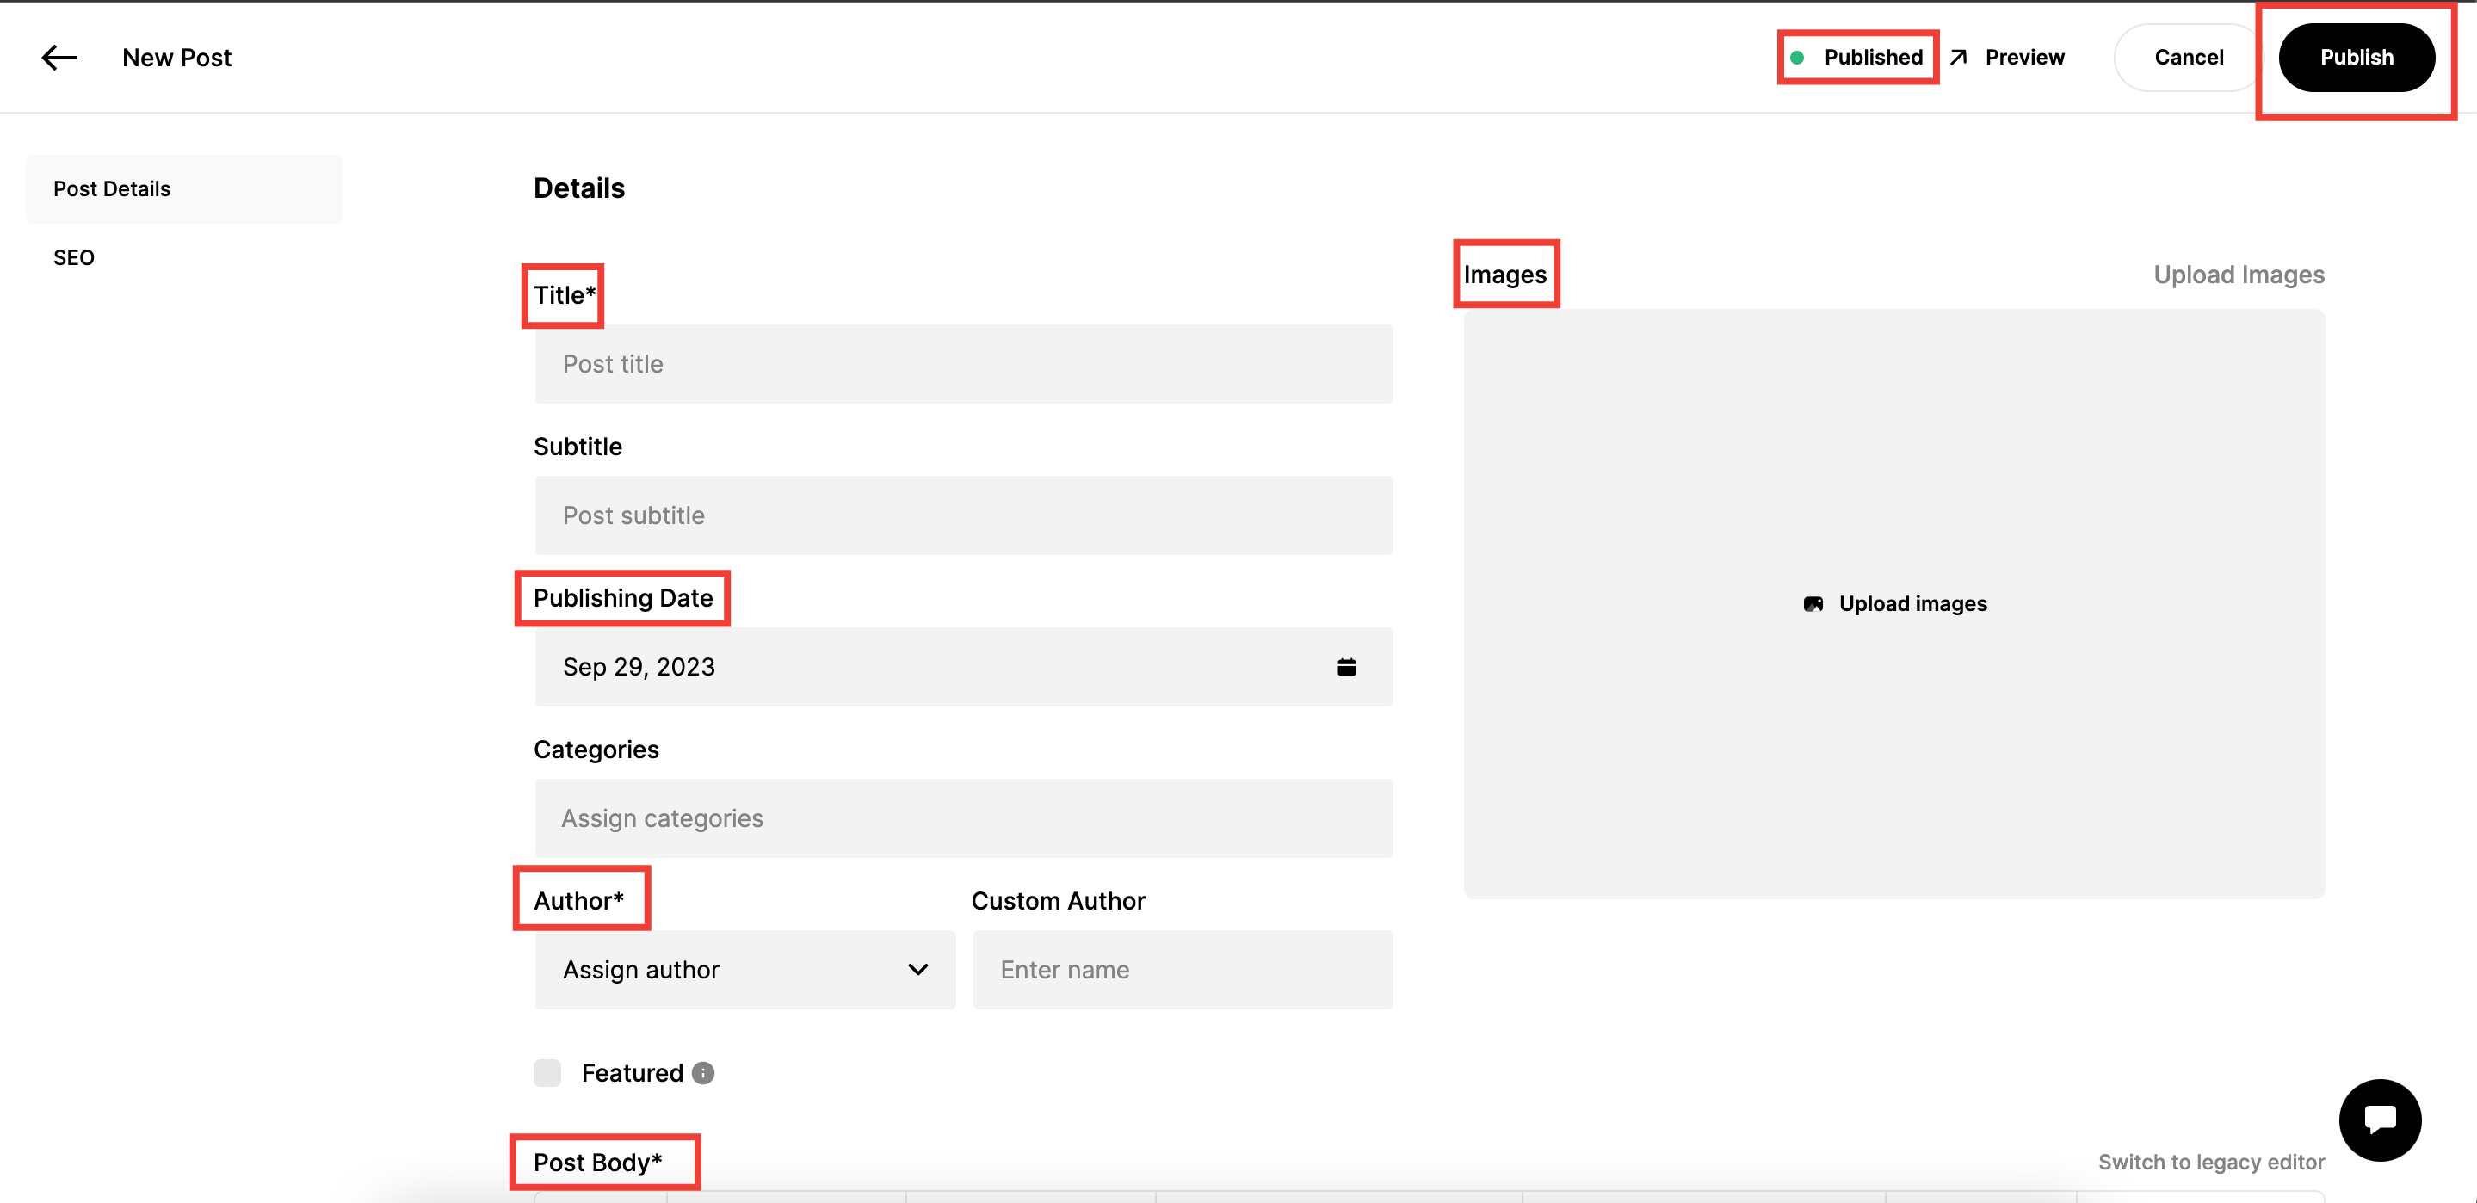Click the info icon next to Featured

[x=703, y=1072]
